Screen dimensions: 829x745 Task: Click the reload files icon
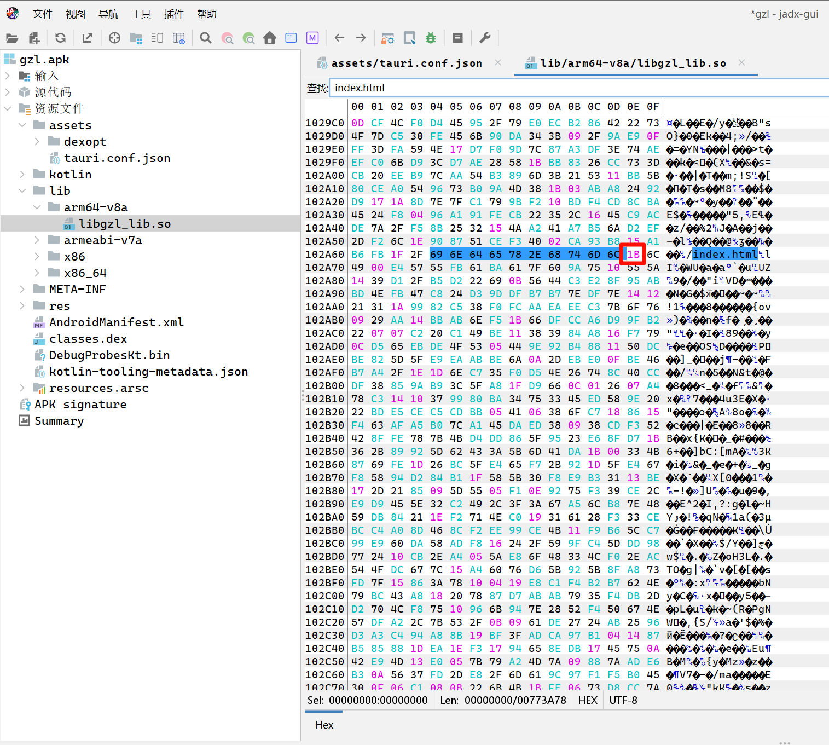point(60,38)
